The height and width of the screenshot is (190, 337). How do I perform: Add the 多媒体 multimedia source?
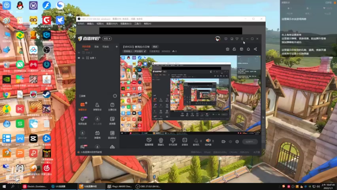pos(185,142)
